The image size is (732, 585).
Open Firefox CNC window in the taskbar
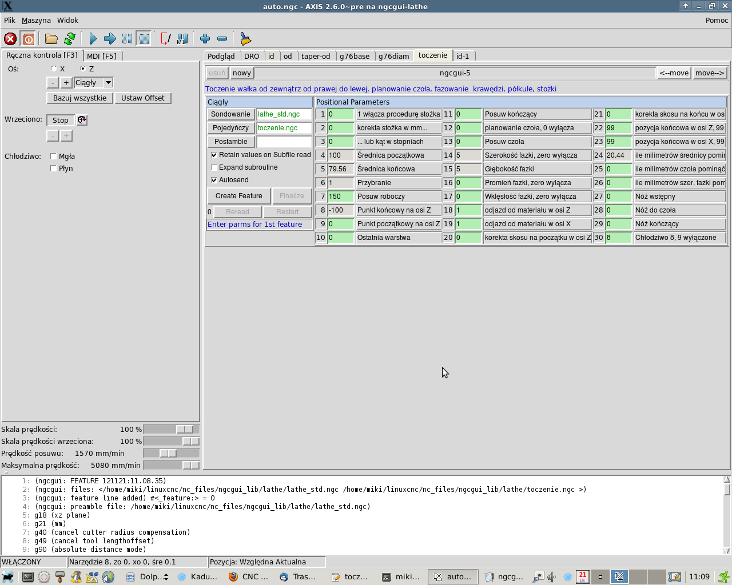[x=248, y=577]
